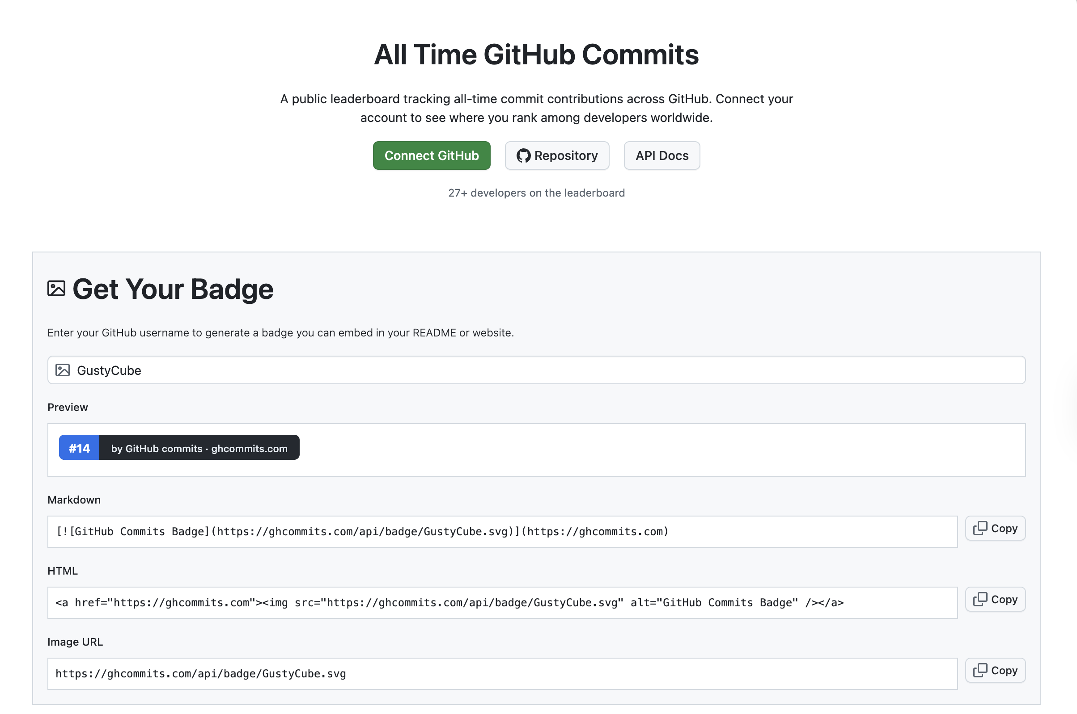Open the API Docs page
Viewport: 1077px width, 714px height.
(662, 155)
